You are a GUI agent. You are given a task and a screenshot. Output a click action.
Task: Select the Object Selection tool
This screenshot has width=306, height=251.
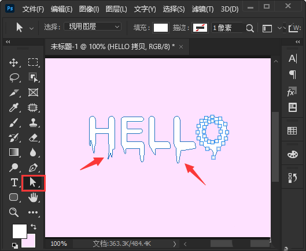click(33, 77)
